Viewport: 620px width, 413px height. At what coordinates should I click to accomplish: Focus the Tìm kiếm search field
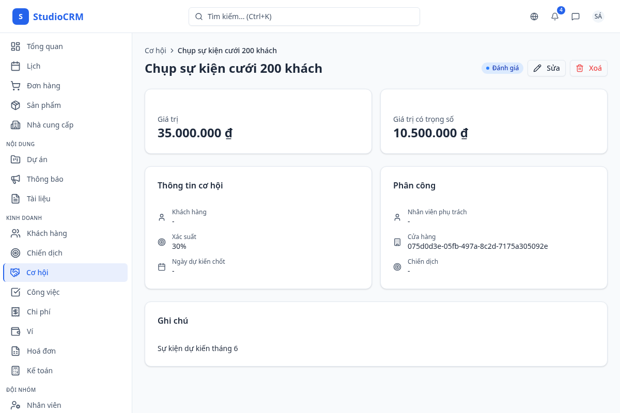304,17
